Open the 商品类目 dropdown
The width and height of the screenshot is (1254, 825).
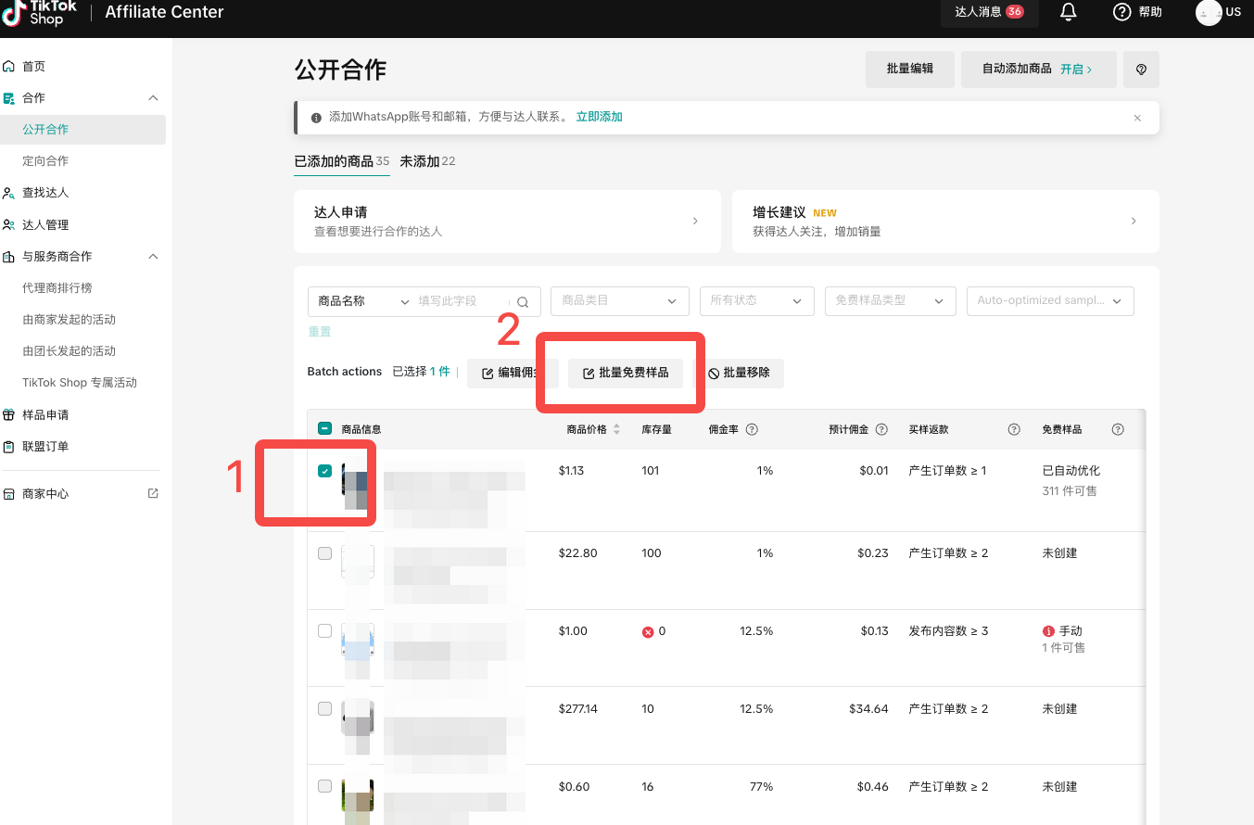pos(619,301)
